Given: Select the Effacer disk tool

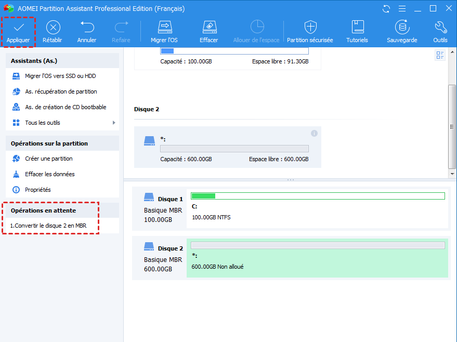Looking at the screenshot, I should pyautogui.click(x=208, y=28).
